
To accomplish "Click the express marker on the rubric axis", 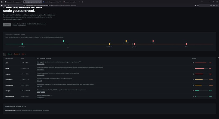I will (x=134, y=44).
